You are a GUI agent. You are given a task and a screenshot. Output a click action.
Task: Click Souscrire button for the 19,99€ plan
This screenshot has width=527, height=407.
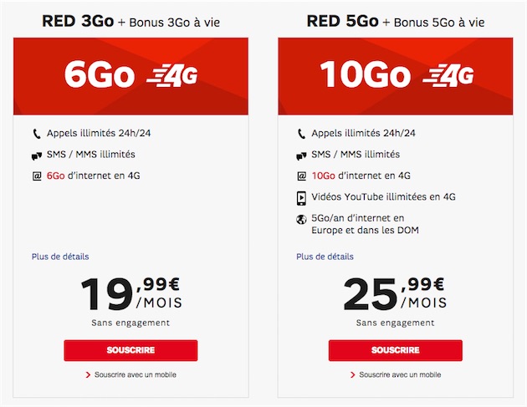tap(130, 350)
